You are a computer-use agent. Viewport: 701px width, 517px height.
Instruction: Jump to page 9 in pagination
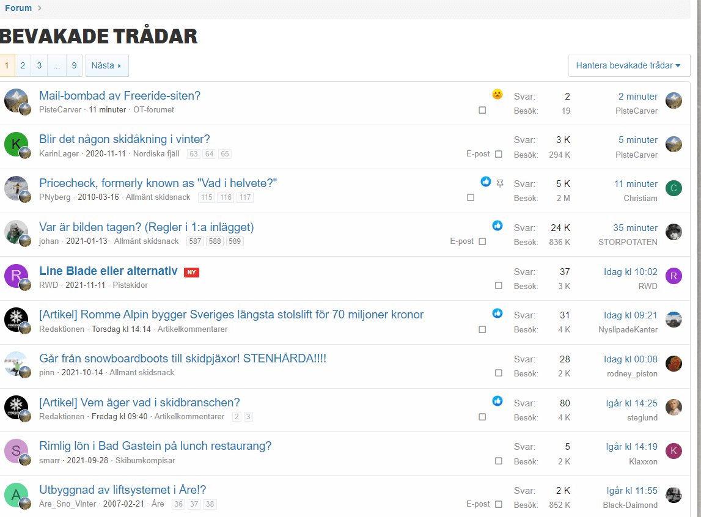click(74, 65)
